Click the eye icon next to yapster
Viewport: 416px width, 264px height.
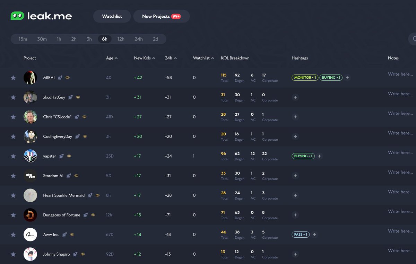click(69, 156)
